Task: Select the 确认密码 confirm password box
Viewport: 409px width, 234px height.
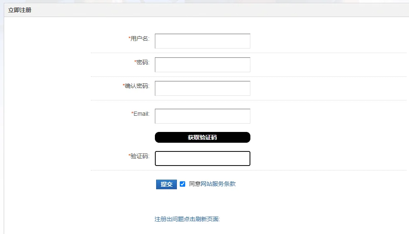Action: pyautogui.click(x=202, y=88)
